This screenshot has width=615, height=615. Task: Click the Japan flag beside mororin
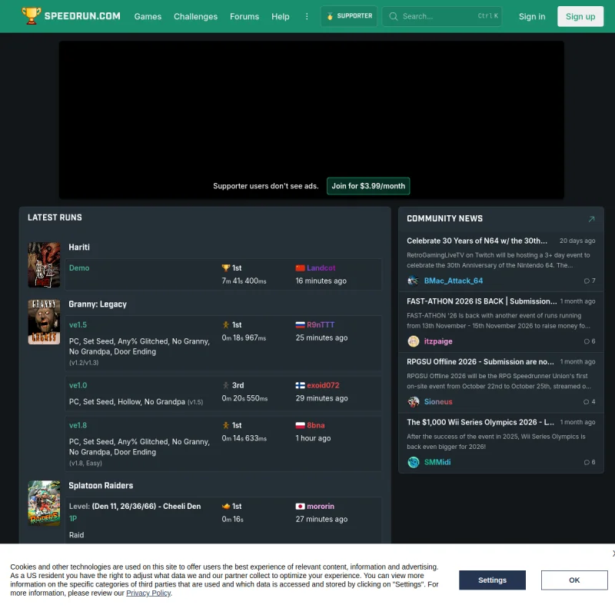[300, 507]
